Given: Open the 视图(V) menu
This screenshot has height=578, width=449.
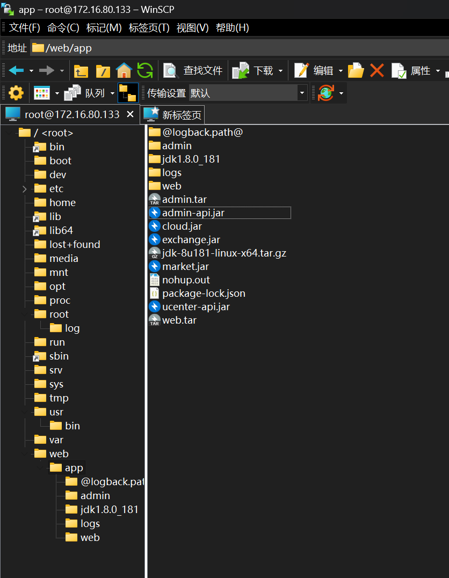Looking at the screenshot, I should click(x=193, y=28).
